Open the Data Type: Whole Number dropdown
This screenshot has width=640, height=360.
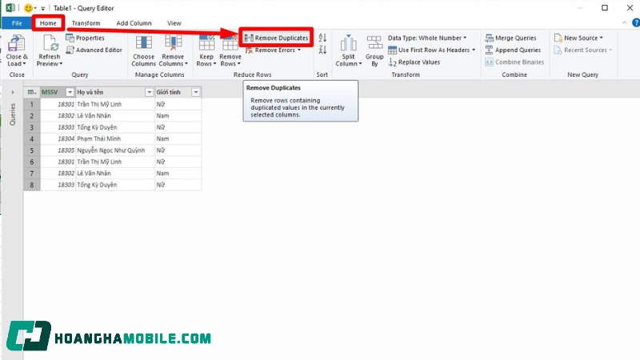tap(427, 38)
